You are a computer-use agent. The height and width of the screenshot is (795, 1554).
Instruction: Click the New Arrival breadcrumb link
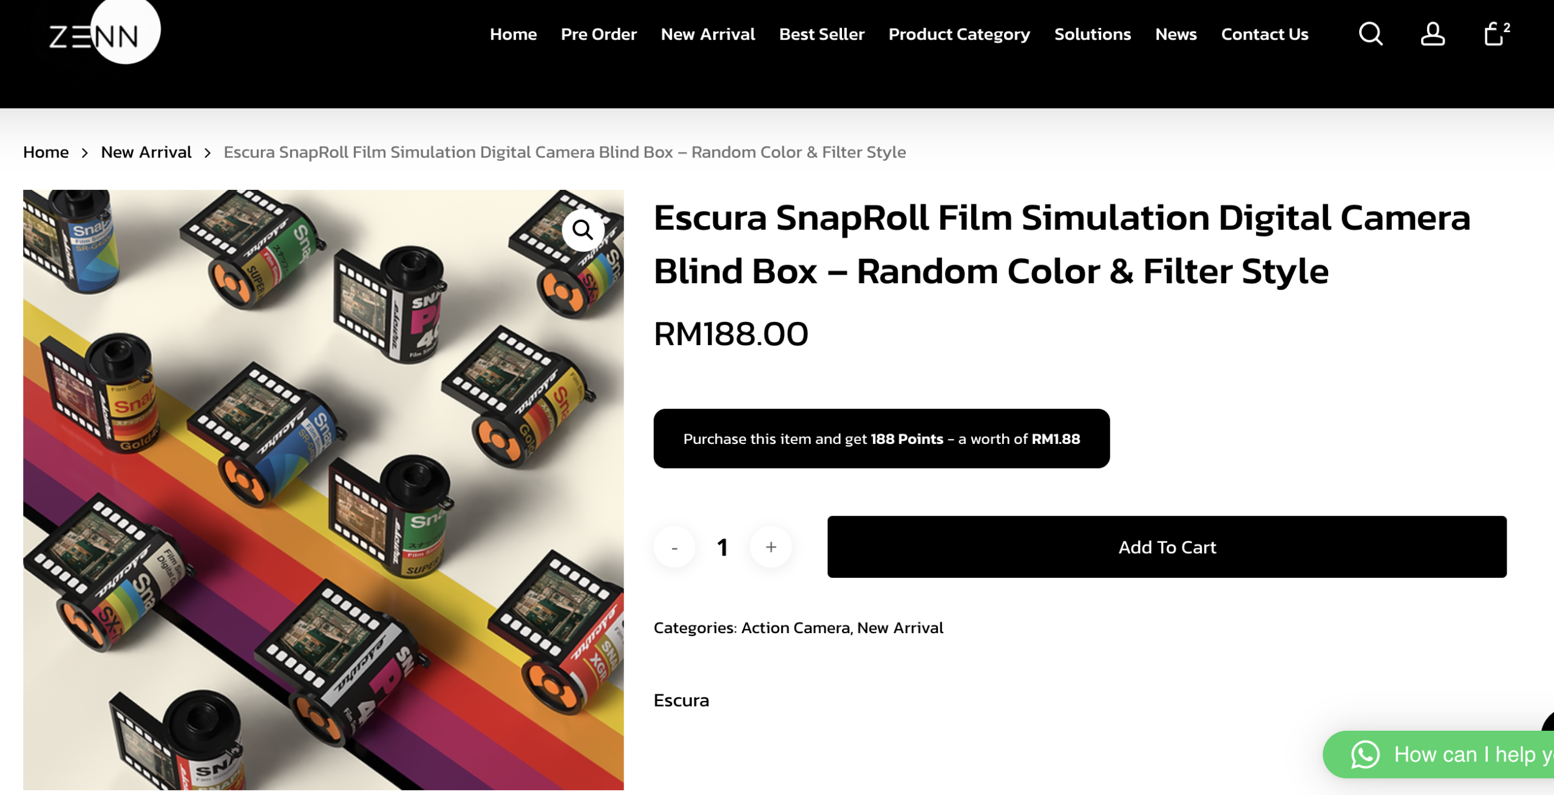tap(146, 152)
